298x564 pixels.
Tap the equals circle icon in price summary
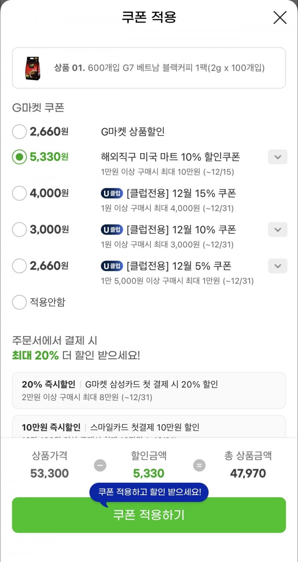coord(199,465)
